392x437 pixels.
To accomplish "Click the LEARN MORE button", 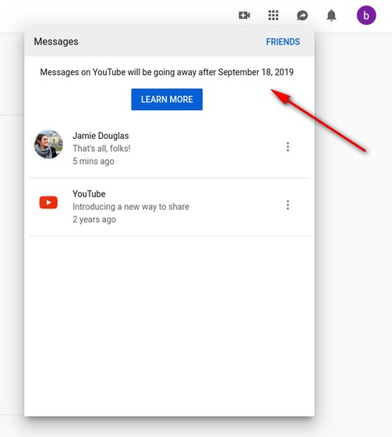I will pyautogui.click(x=167, y=99).
